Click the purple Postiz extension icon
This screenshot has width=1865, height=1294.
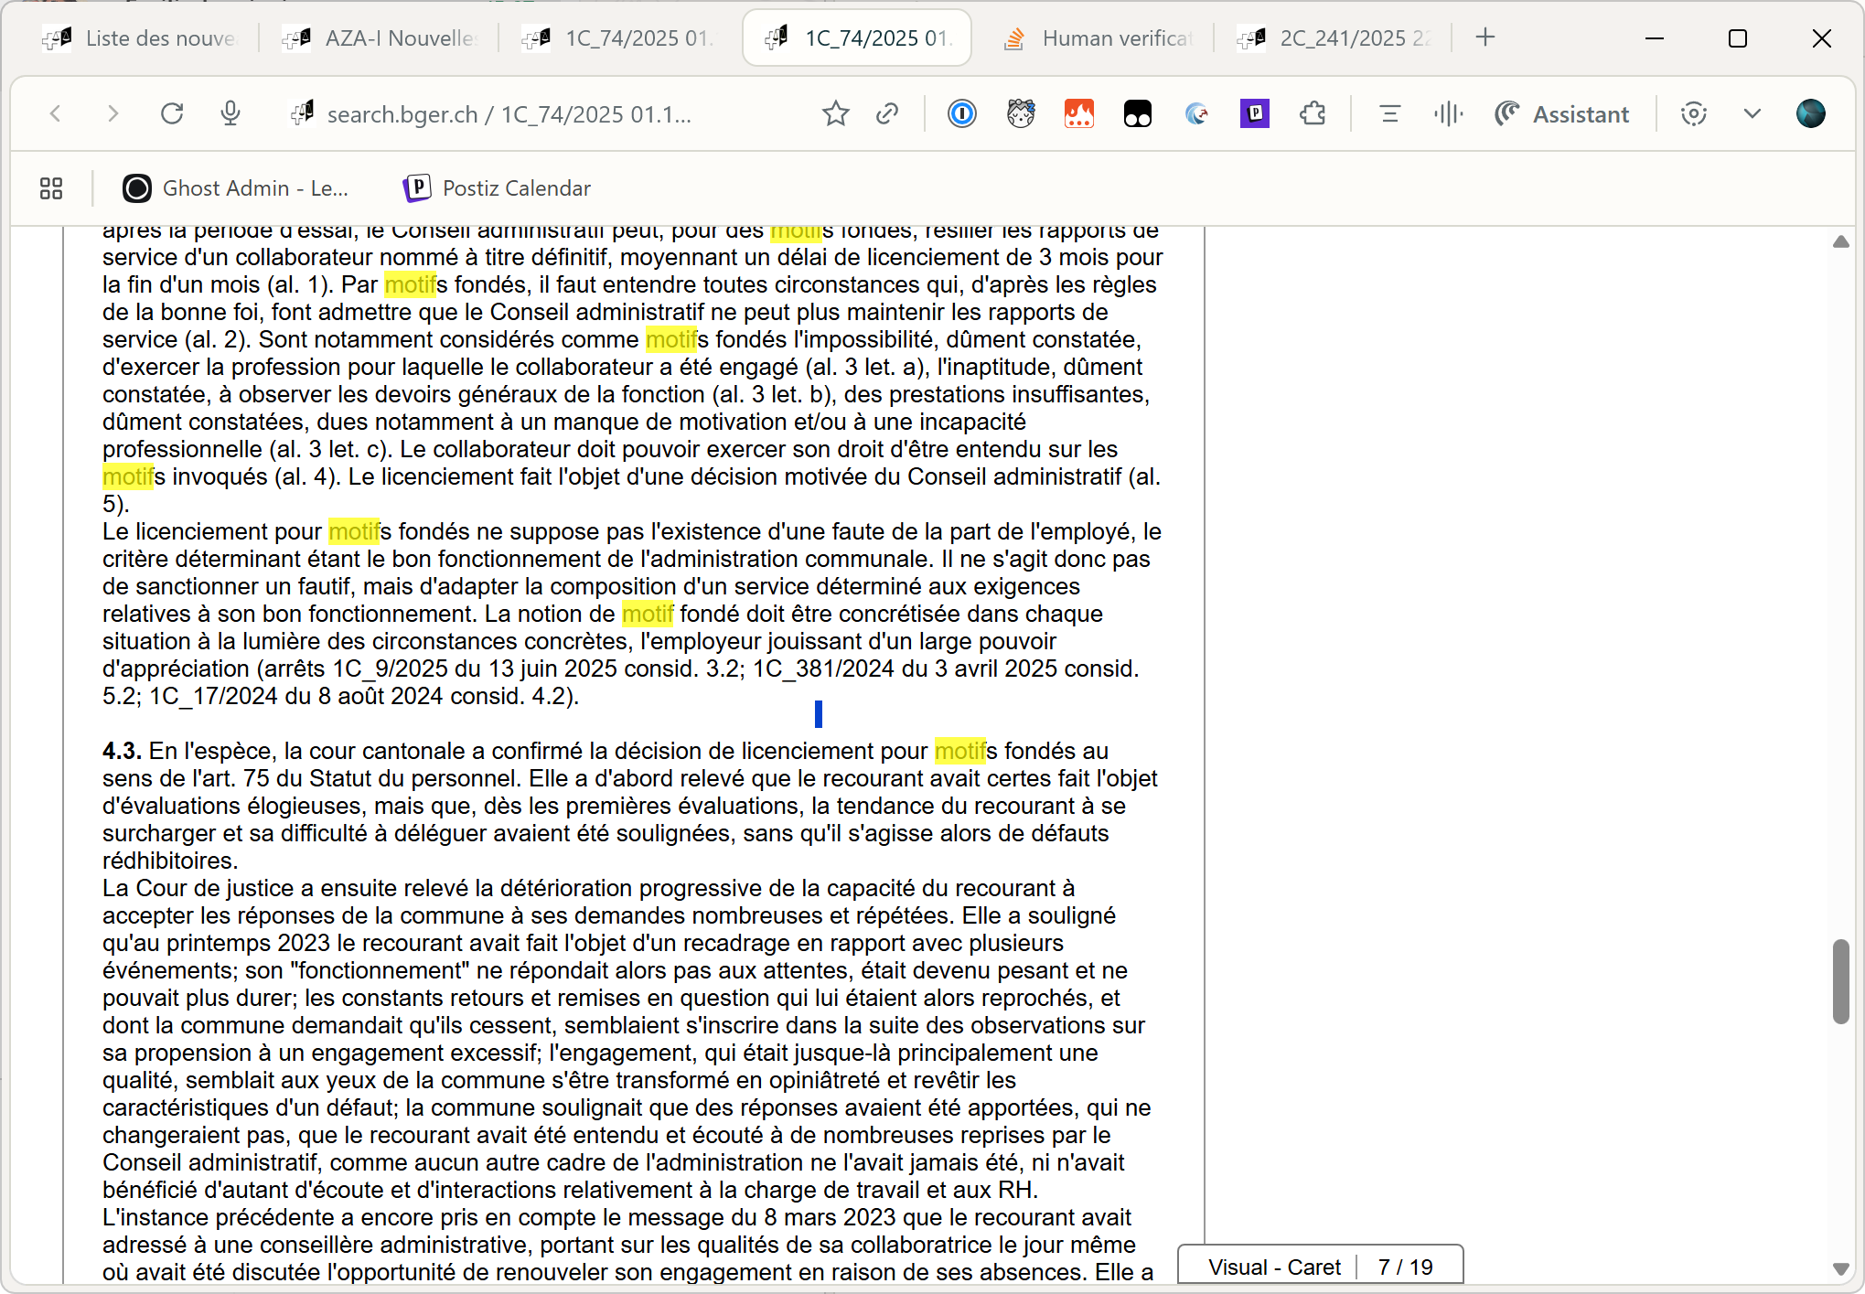[x=1254, y=113]
